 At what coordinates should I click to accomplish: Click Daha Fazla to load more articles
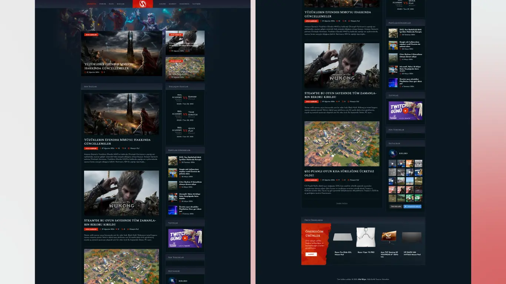(342, 203)
